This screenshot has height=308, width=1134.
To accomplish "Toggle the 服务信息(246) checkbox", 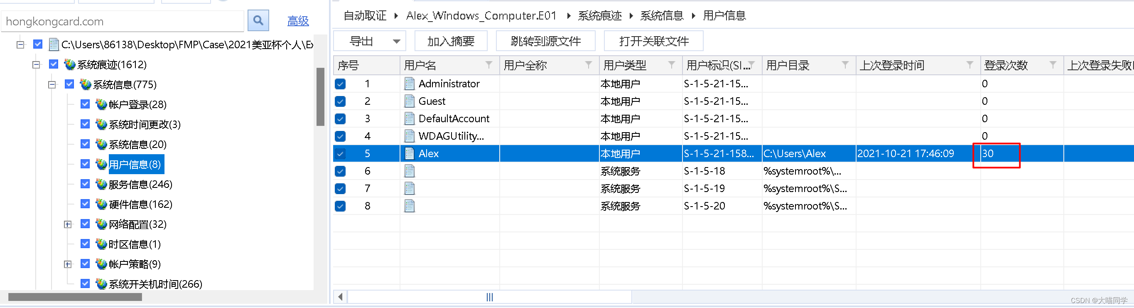I will pyautogui.click(x=86, y=184).
